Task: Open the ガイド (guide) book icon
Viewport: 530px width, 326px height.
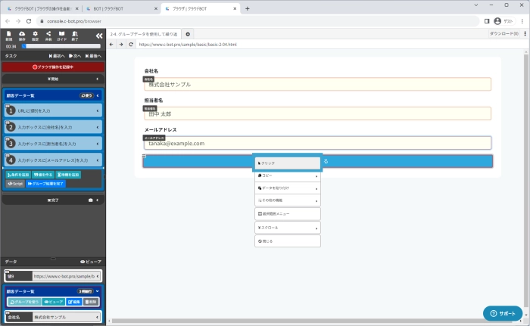Action: point(61,36)
